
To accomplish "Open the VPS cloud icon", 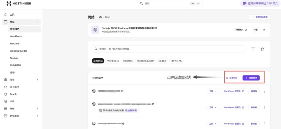I will coord(5,101).
